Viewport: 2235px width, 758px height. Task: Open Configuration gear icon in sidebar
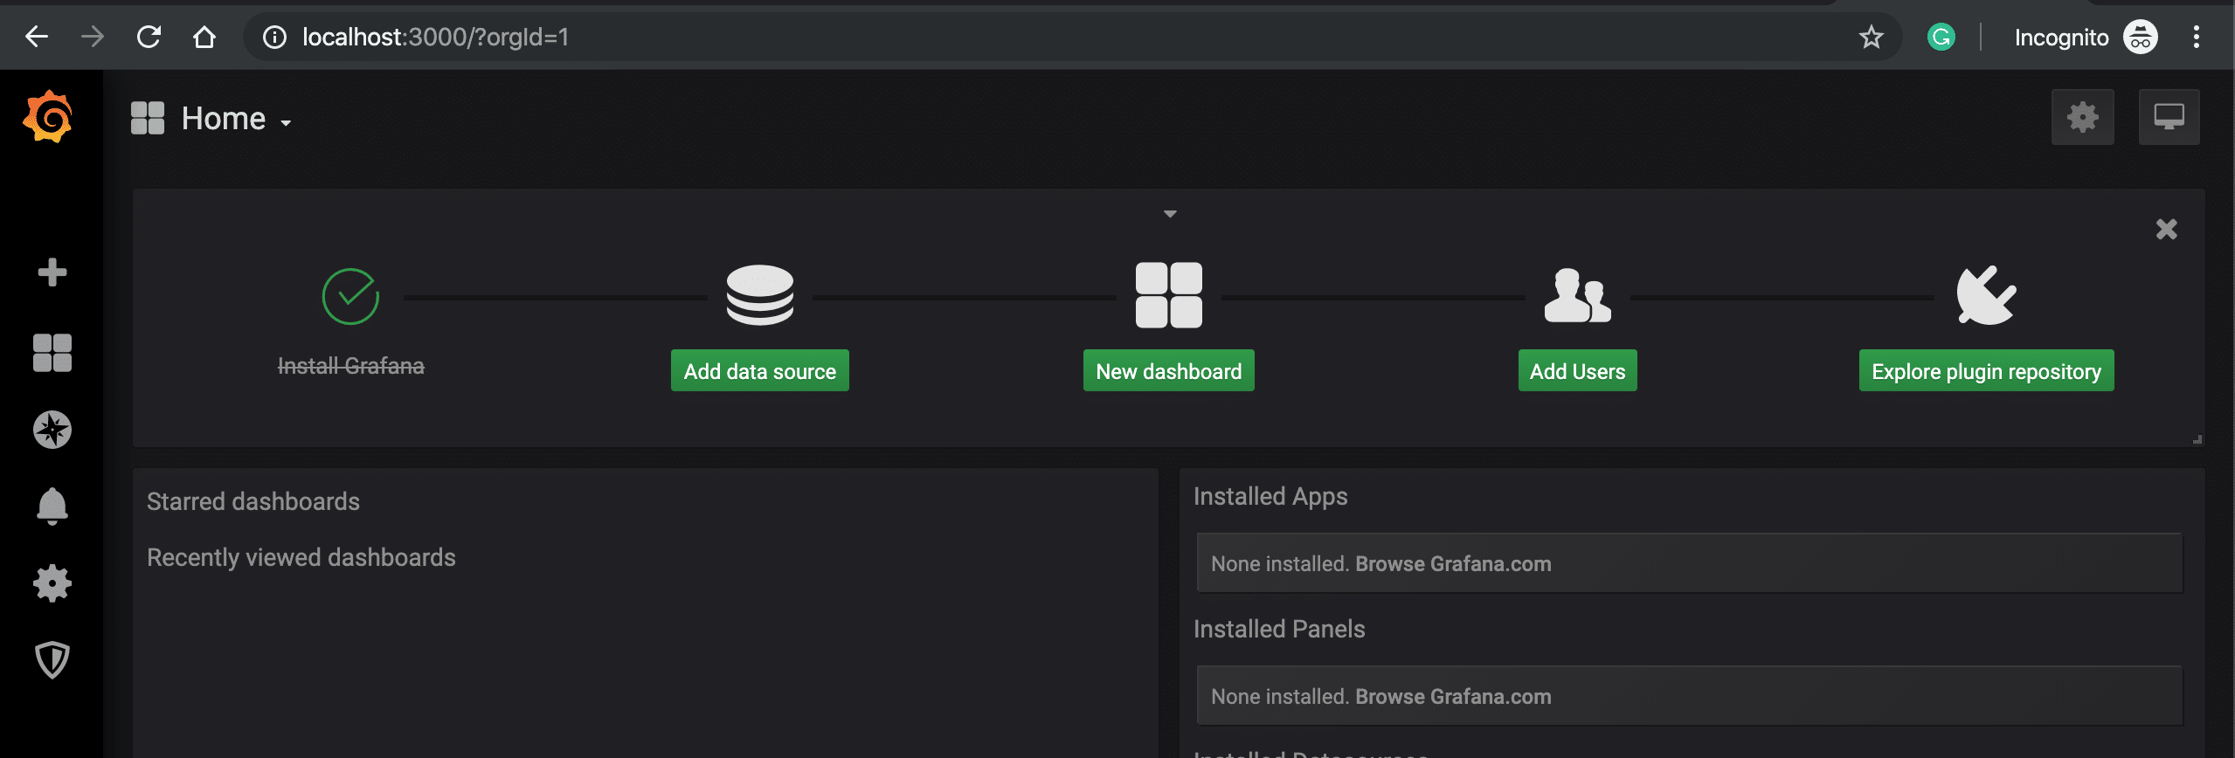pyautogui.click(x=52, y=582)
